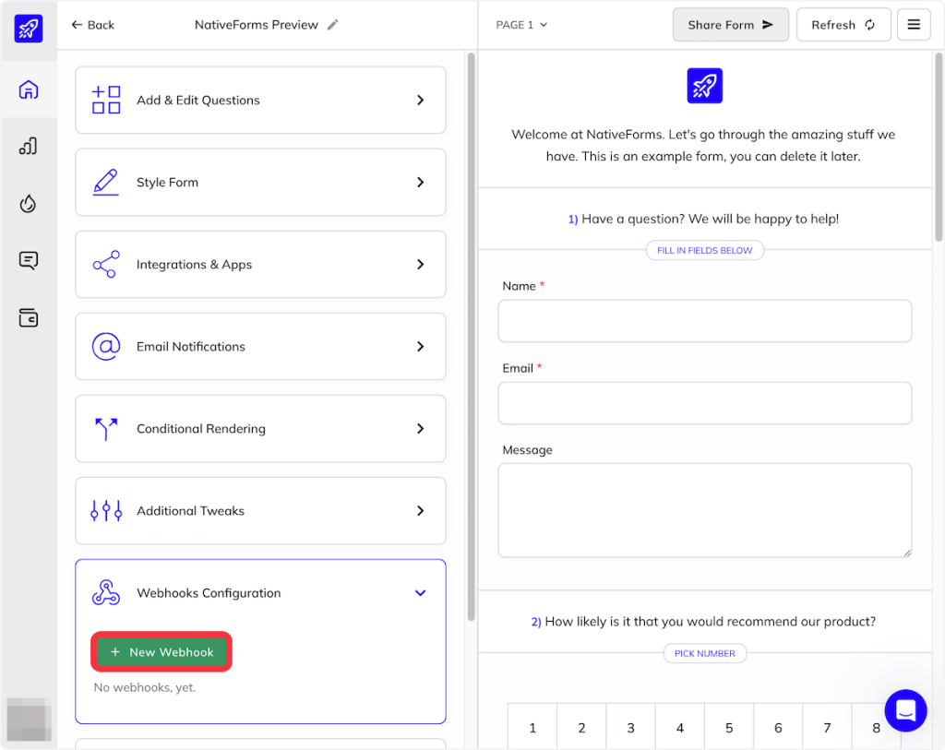The width and height of the screenshot is (945, 750).
Task: Select rating number 4 in the scale
Action: click(679, 728)
